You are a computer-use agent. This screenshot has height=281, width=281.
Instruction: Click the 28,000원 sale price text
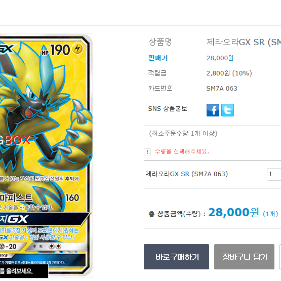click(220, 58)
